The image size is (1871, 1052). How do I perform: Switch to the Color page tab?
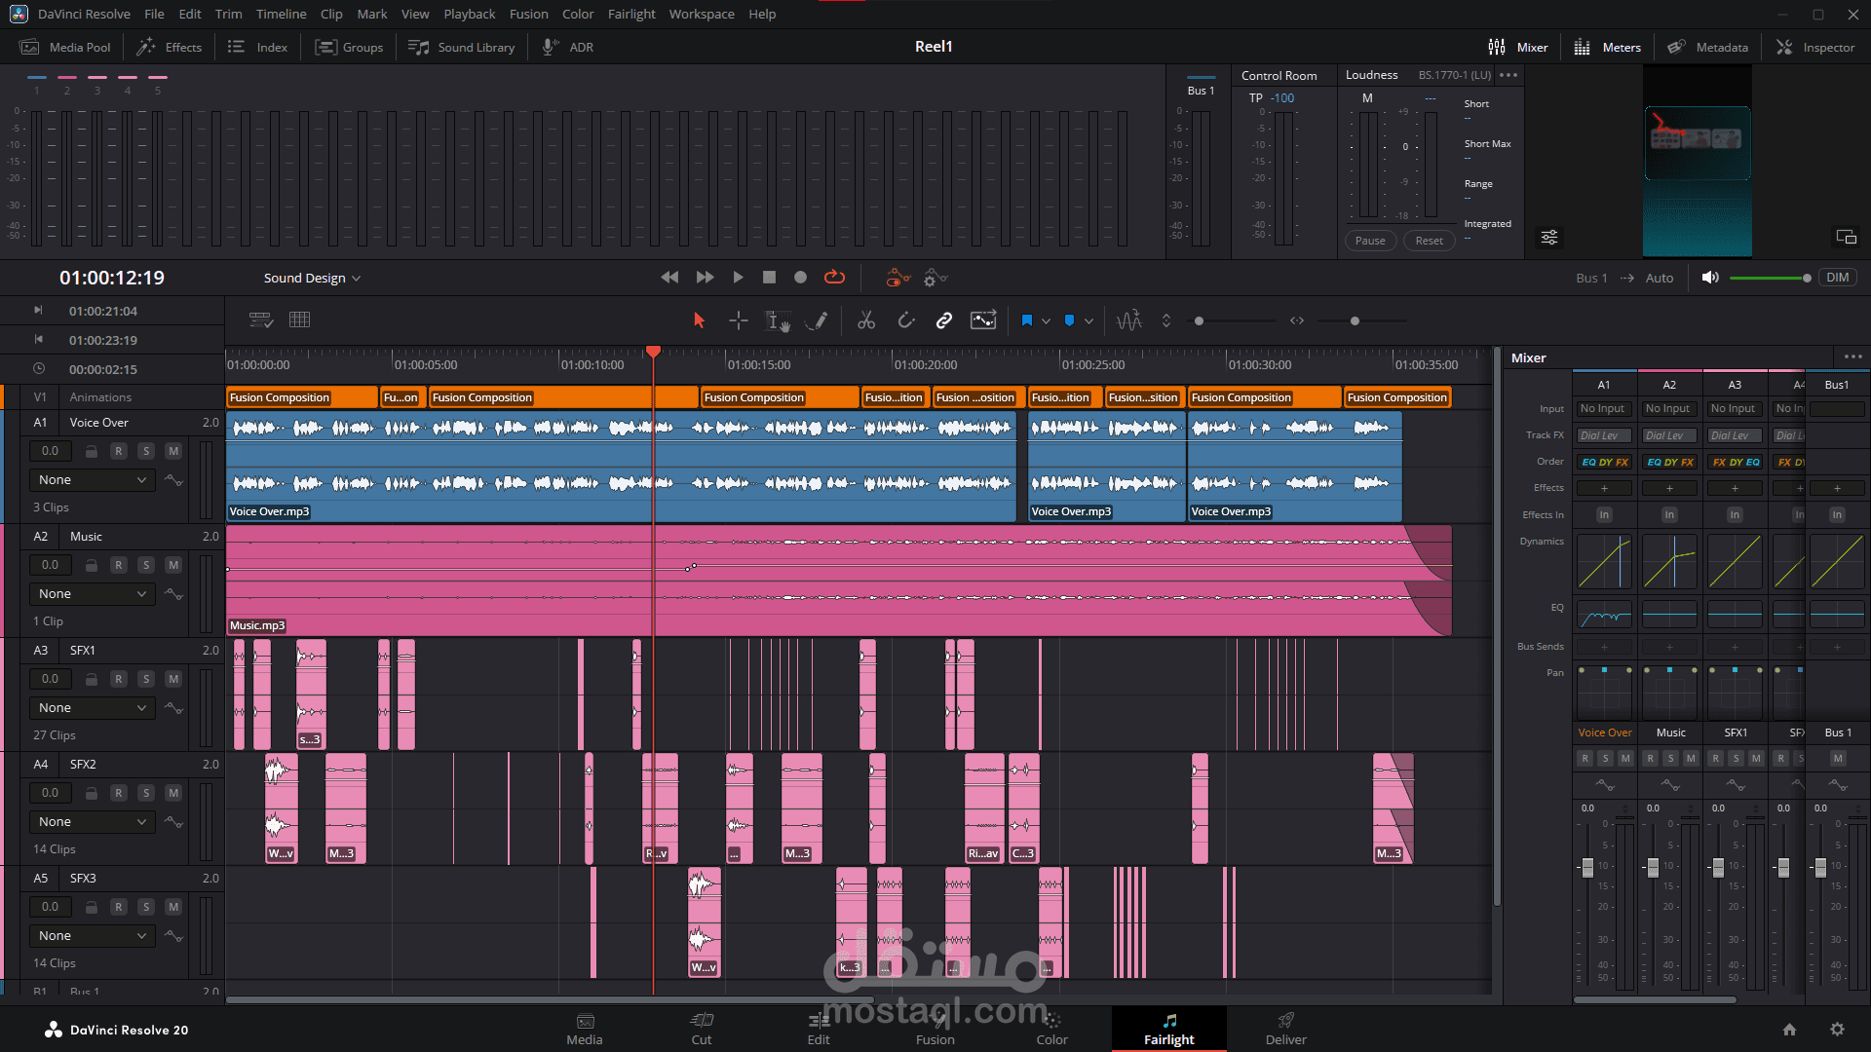pos(1051,1029)
